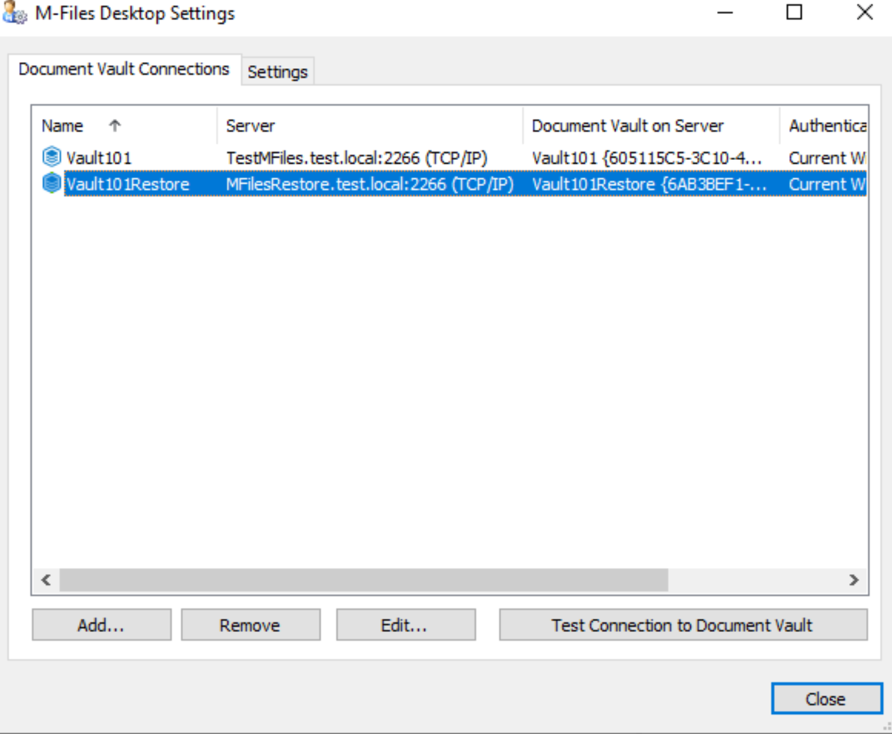The height and width of the screenshot is (734, 892).
Task: Close the window via title bar X
Action: (865, 12)
